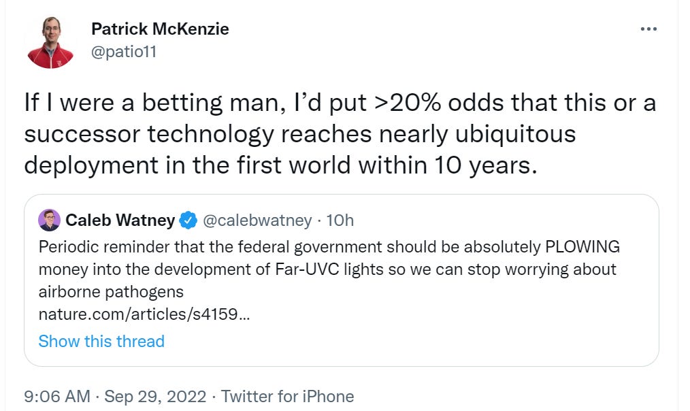Image resolution: width=690 pixels, height=411 pixels.
Task: Open the More options ellipsis menu
Action: [x=649, y=29]
